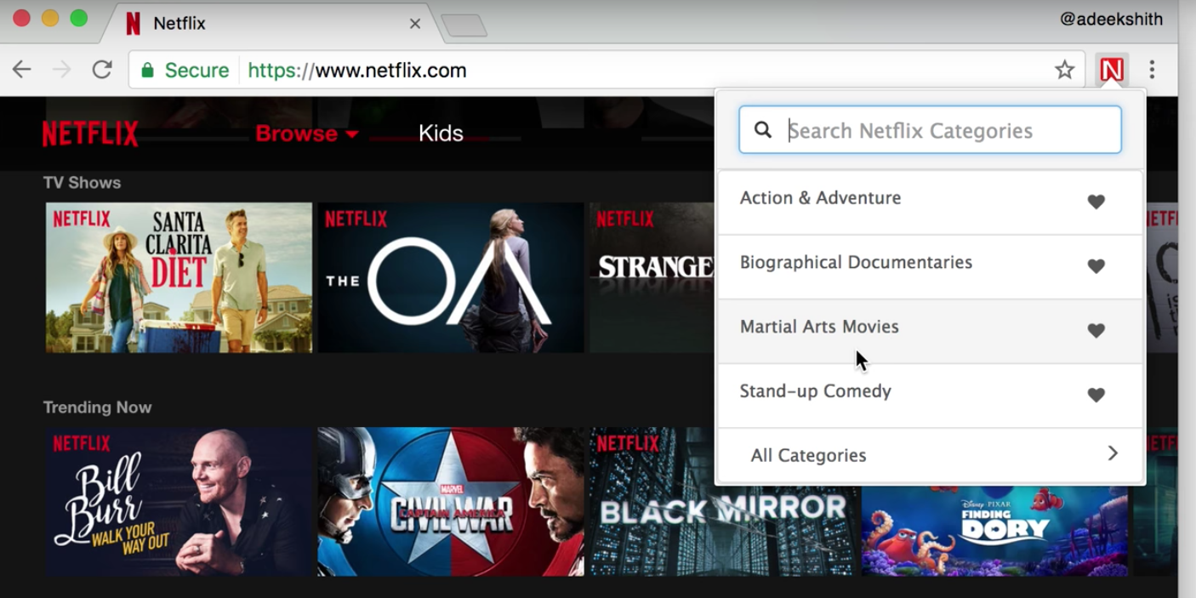
Task: Open the All Categories list
Action: tap(931, 456)
